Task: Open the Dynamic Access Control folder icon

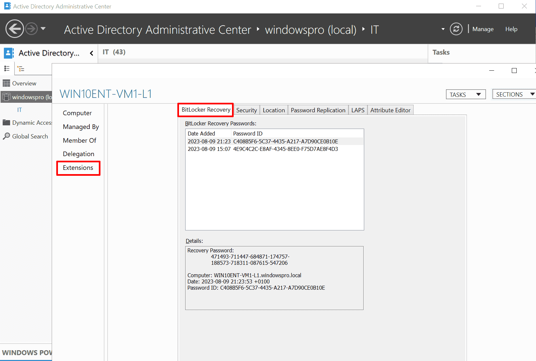Action: pyautogui.click(x=7, y=122)
